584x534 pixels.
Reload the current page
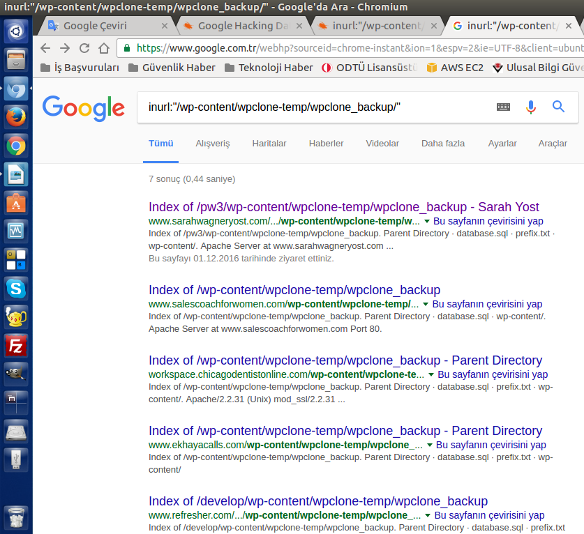[x=84, y=48]
